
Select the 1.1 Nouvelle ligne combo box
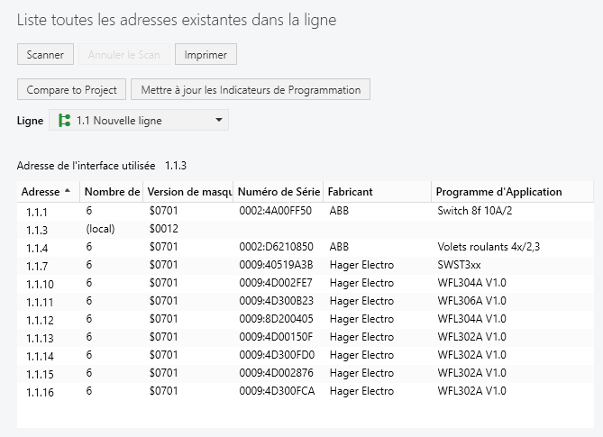coord(138,121)
